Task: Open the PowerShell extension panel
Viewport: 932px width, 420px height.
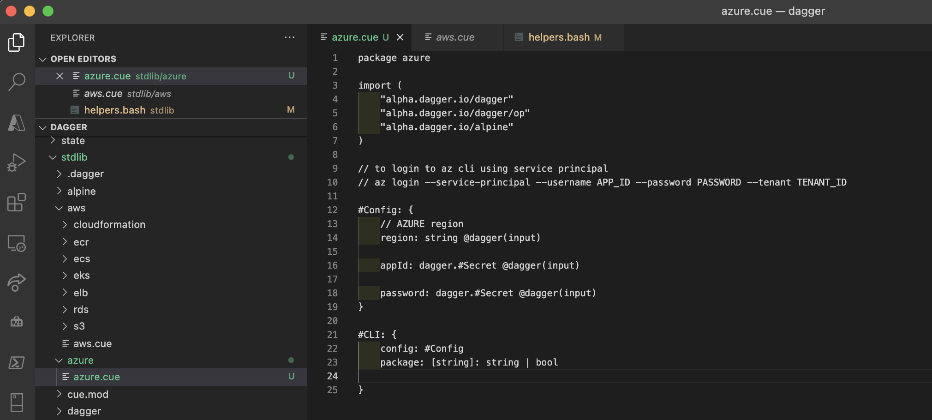Action: tap(17, 363)
